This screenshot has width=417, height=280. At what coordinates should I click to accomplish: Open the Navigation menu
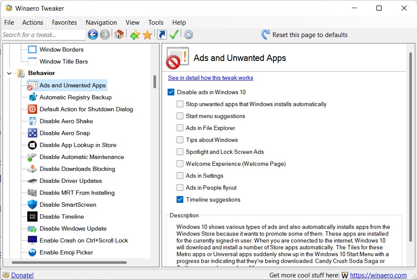pos(101,23)
